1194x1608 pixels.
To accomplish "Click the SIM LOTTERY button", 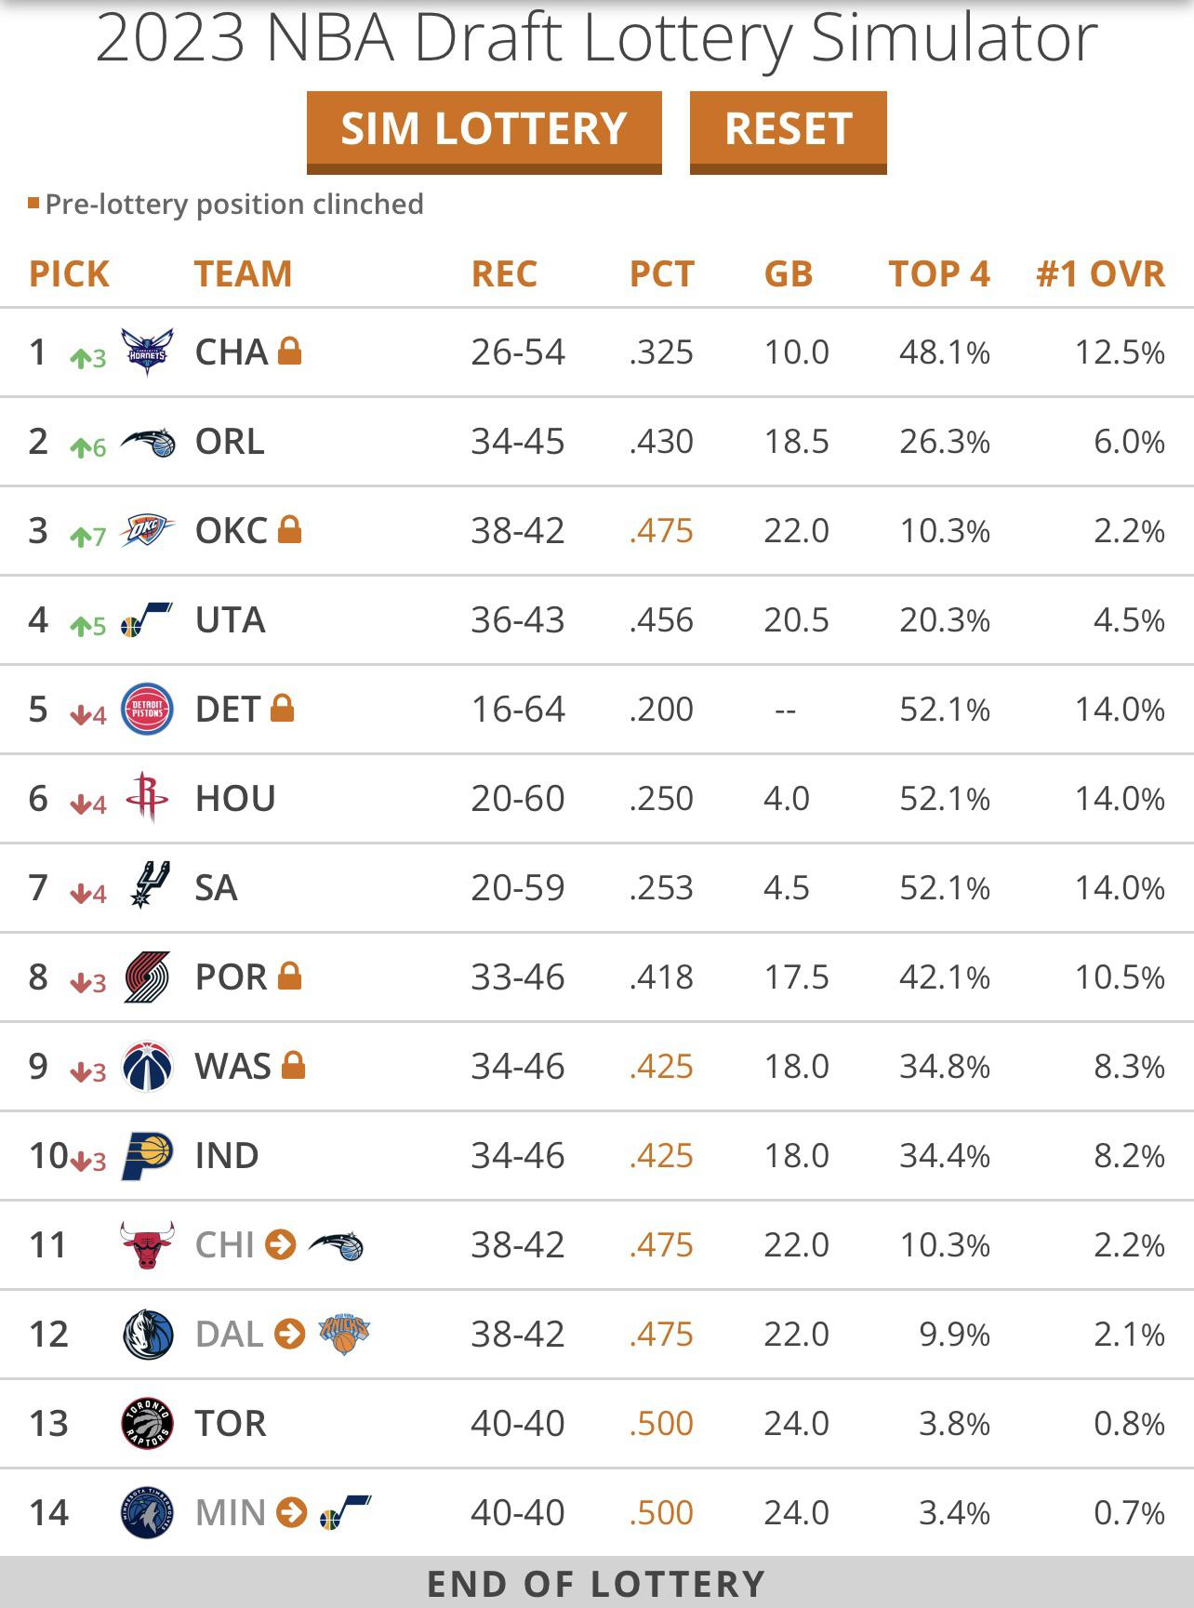I will click(x=484, y=130).
